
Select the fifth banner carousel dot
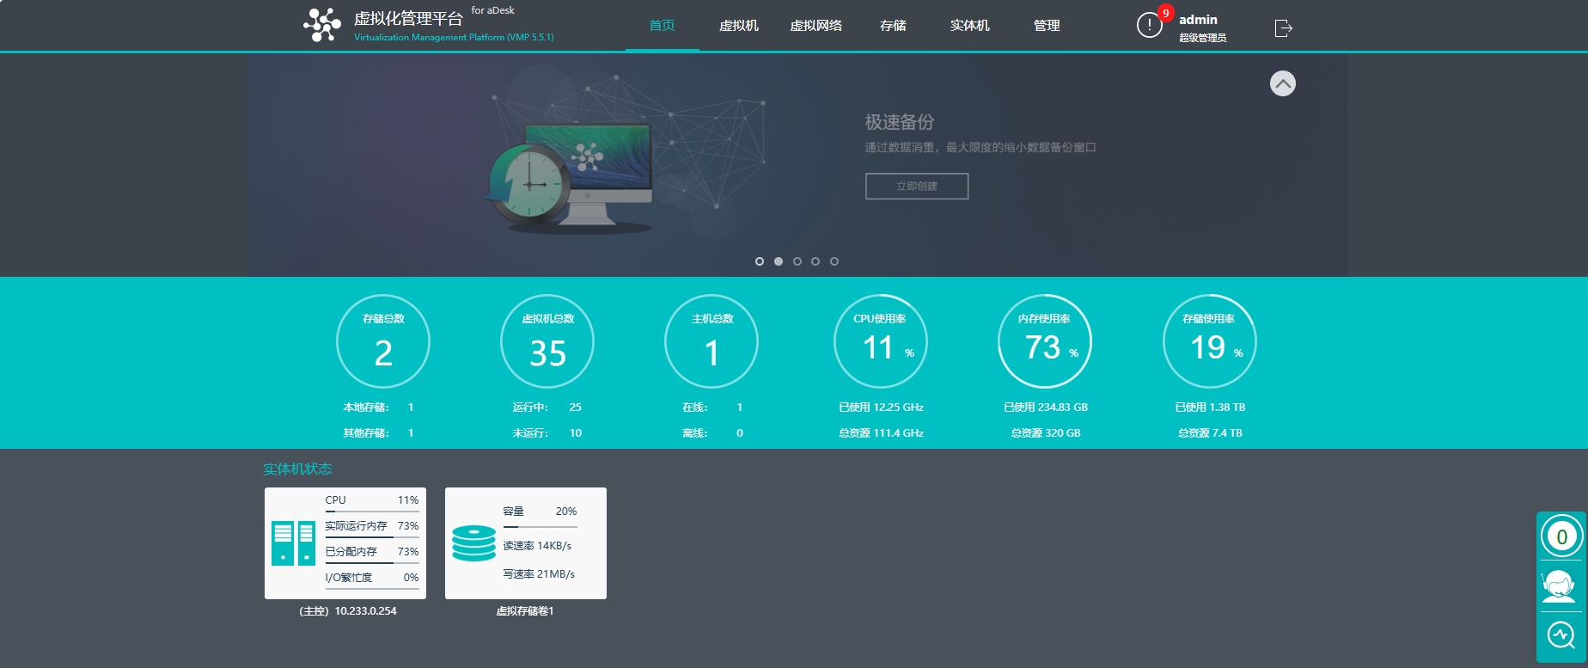tap(834, 261)
